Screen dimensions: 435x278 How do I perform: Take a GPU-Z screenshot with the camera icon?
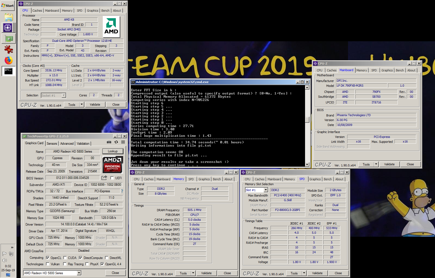click(109, 142)
